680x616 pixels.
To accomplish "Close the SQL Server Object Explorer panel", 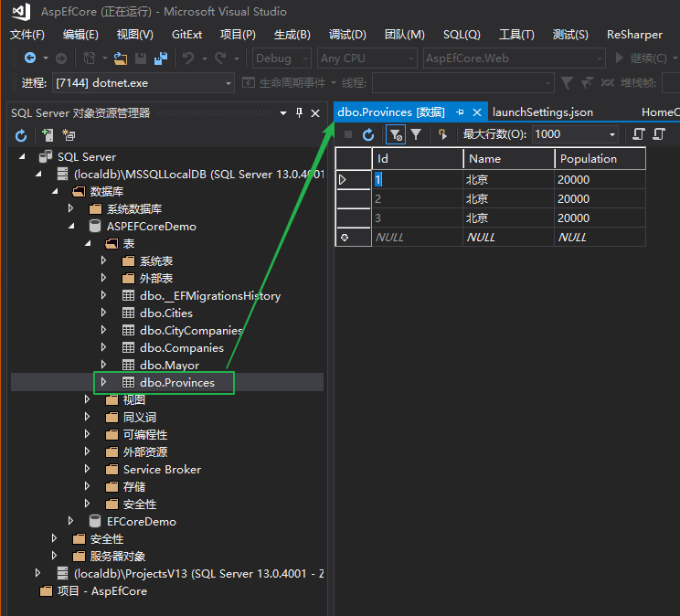I will [315, 113].
